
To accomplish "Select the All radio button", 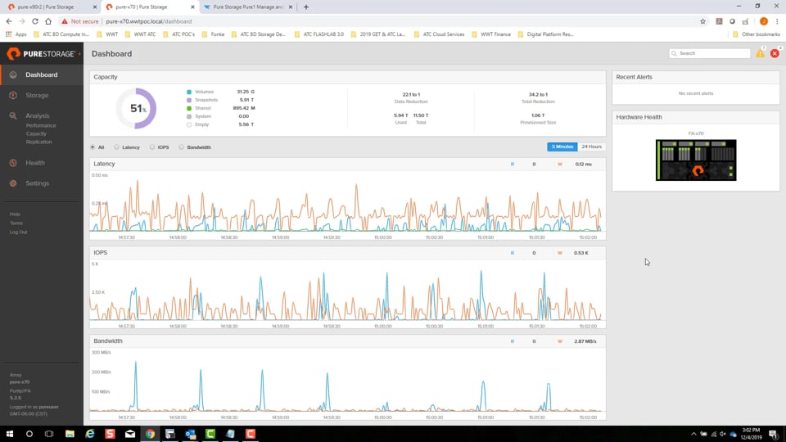I will [93, 147].
